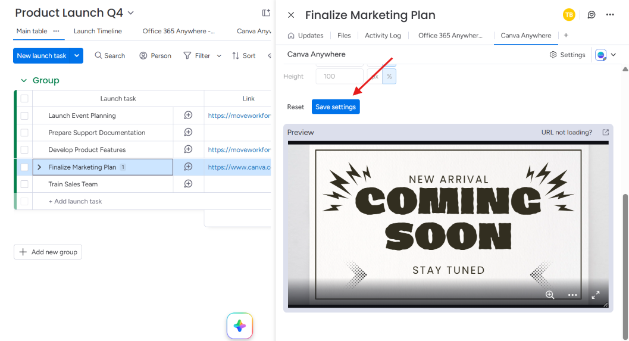The width and height of the screenshot is (629, 341).
Task: Select Canva Anywhere tab in item panel
Action: click(526, 35)
